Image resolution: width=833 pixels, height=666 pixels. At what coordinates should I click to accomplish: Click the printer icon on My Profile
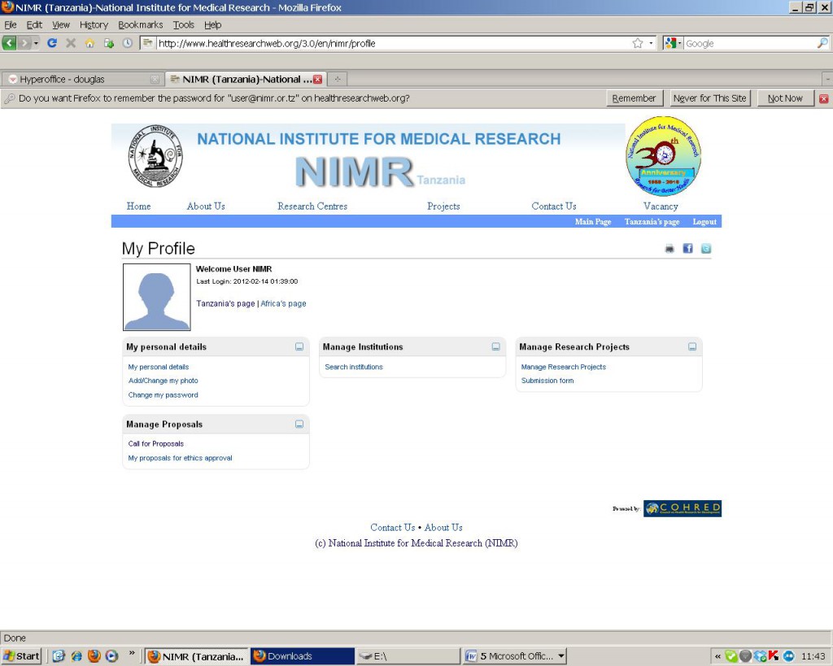coord(669,249)
